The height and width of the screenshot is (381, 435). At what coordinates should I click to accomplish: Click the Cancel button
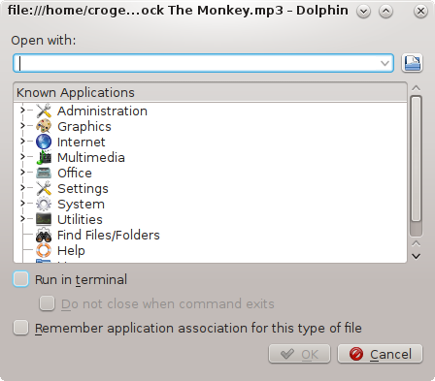(x=380, y=354)
